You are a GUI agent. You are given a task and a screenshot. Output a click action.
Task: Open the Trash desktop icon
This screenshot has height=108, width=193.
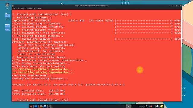coord(7,6)
